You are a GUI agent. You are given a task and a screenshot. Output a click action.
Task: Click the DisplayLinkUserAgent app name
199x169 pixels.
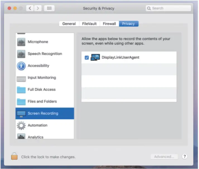(x=121, y=57)
